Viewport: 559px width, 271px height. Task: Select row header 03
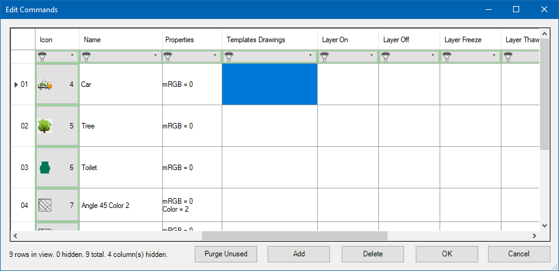pos(23,168)
